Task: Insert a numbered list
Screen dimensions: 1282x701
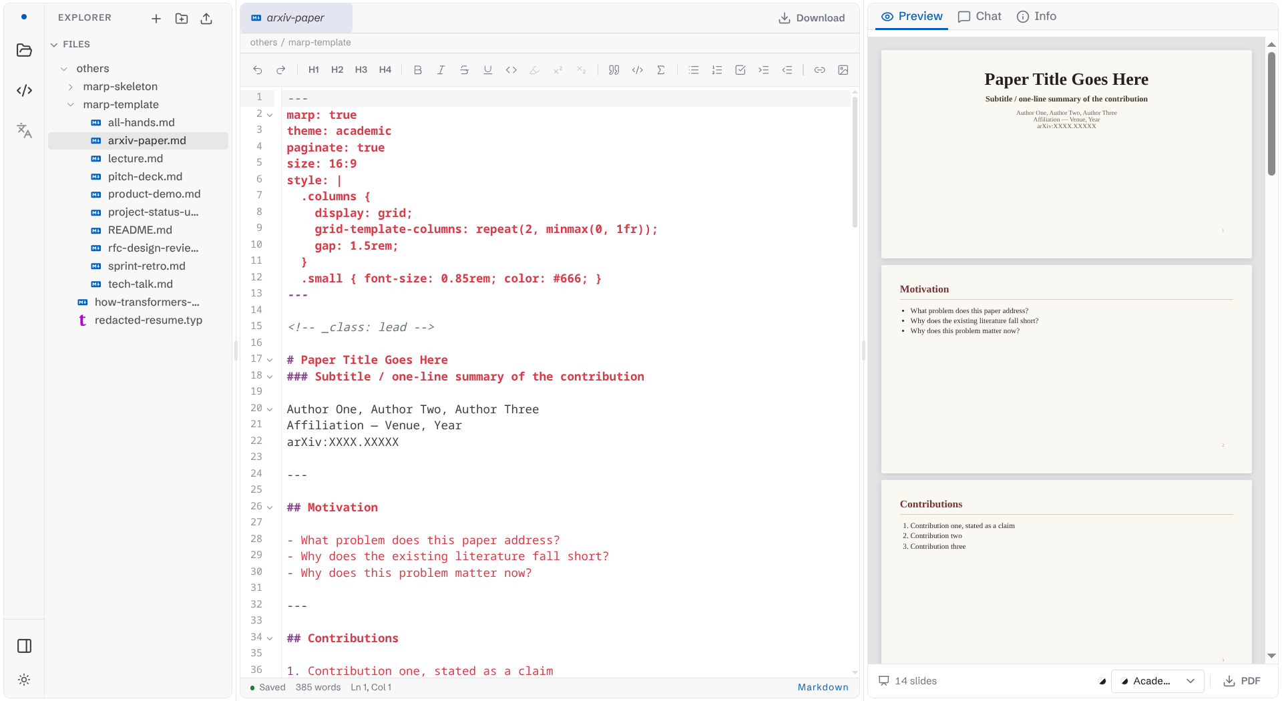Action: coord(717,70)
